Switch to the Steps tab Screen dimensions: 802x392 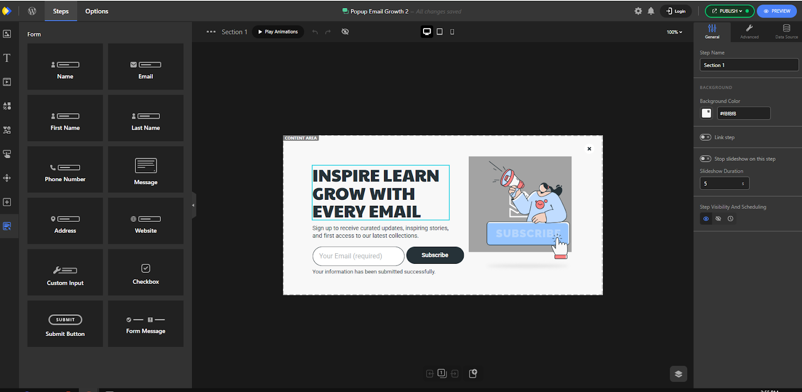(61, 11)
